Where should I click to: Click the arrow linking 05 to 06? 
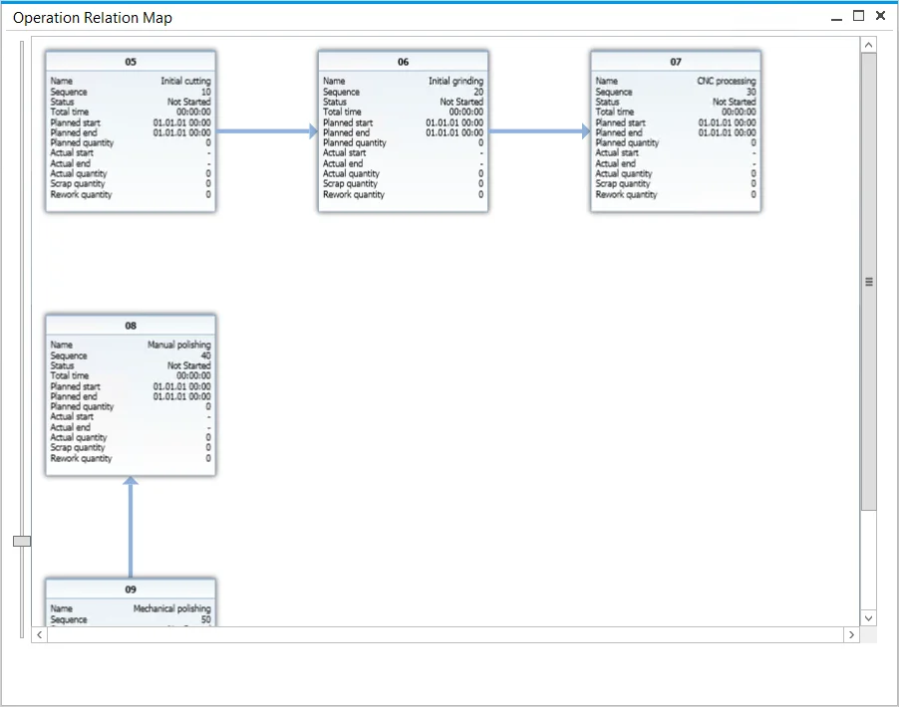pos(266,130)
